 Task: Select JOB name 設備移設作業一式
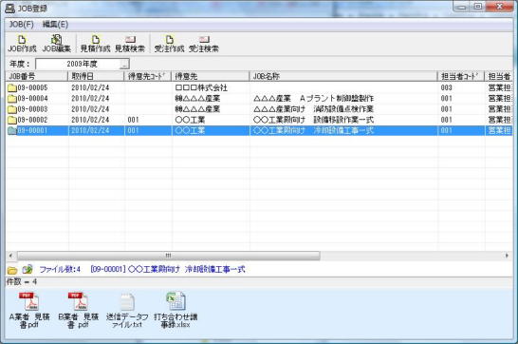[x=343, y=120]
